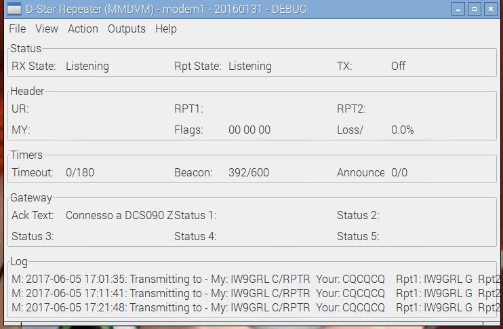The height and width of the screenshot is (329, 503).
Task: Close the D-Star Repeater window
Action: coord(491,9)
